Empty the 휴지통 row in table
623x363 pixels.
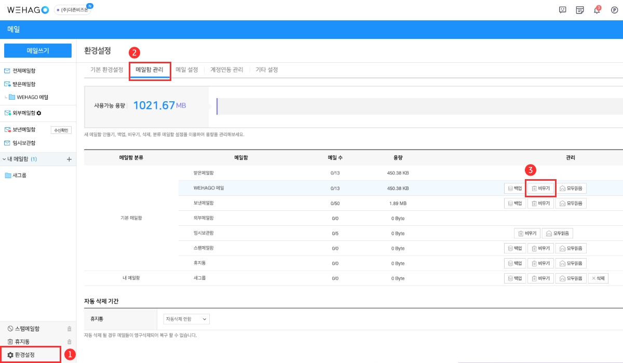(540, 263)
